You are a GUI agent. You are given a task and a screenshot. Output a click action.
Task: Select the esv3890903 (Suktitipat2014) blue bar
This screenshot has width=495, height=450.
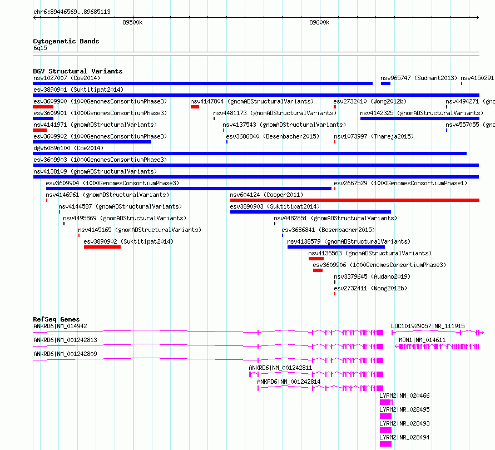click(x=310, y=212)
